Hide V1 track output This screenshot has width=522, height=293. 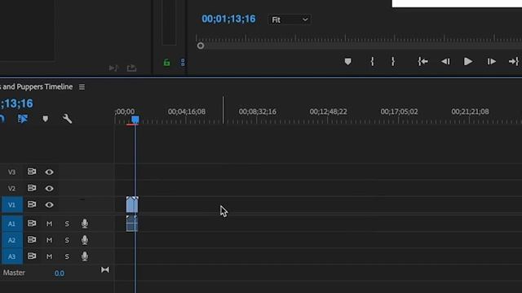(x=49, y=204)
